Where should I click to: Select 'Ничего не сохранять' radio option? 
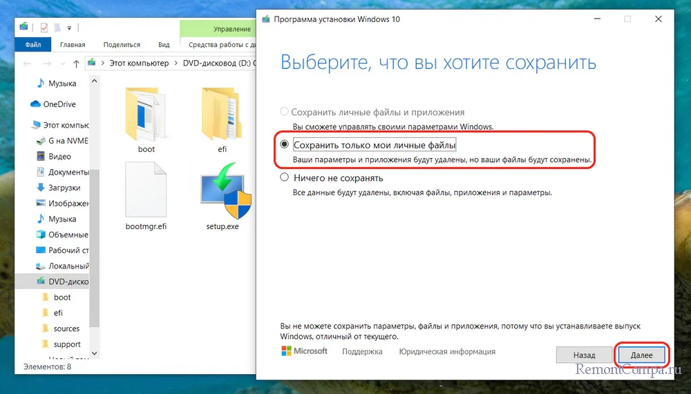click(284, 178)
